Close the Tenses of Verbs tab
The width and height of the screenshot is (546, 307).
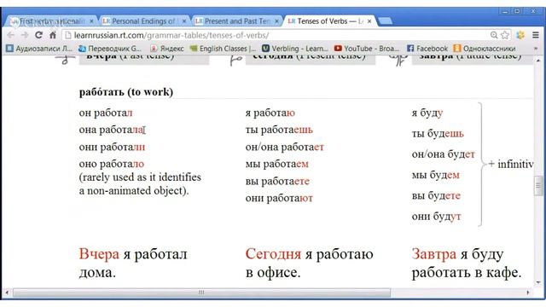(369, 21)
